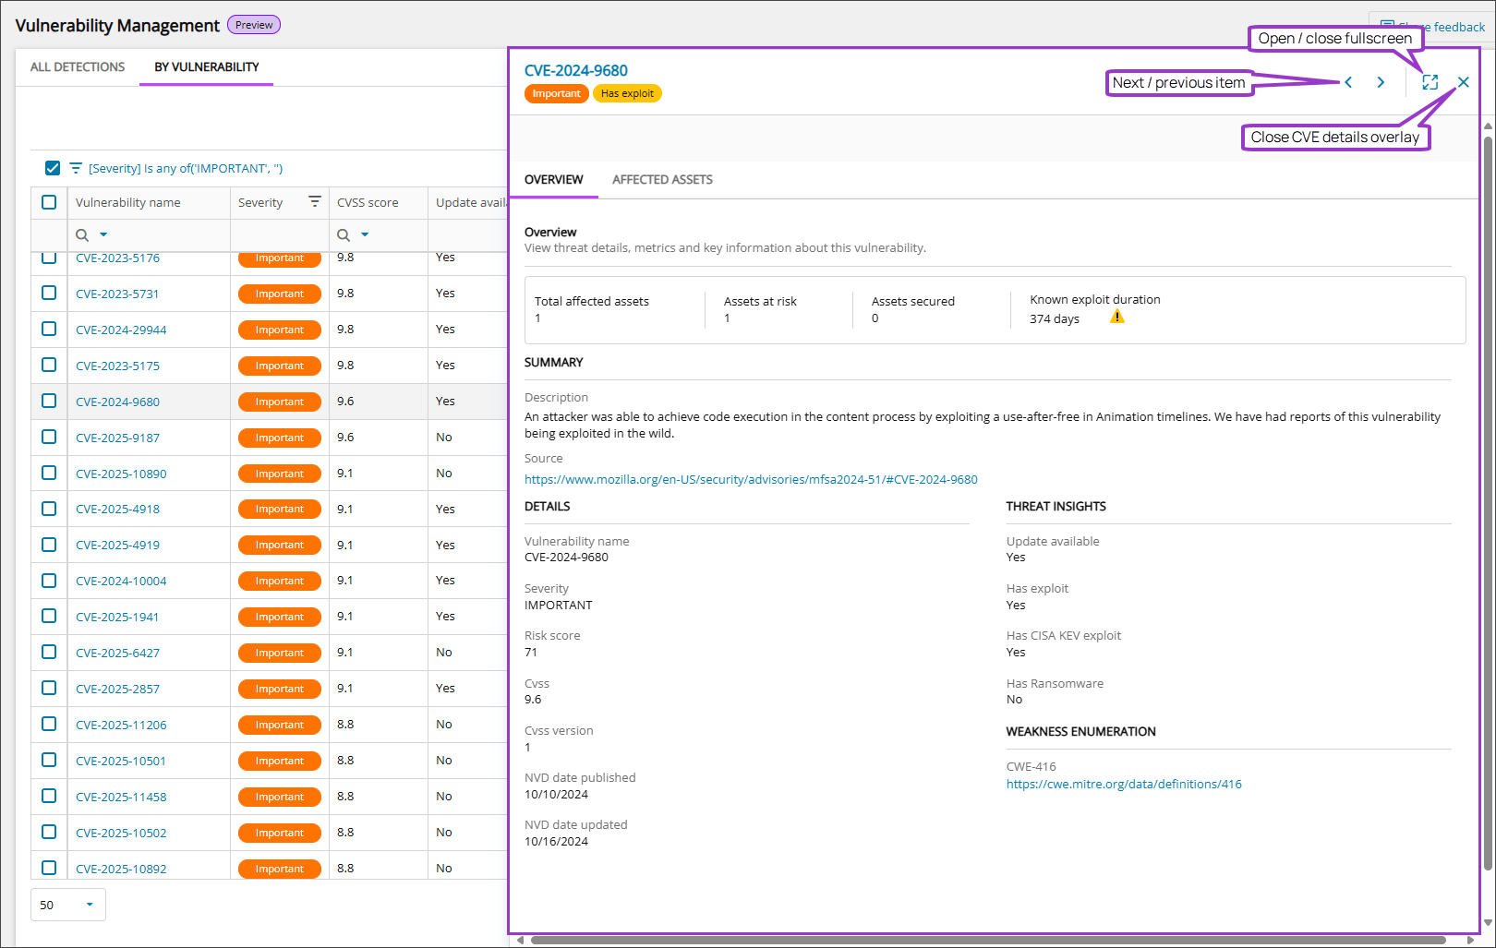The width and height of the screenshot is (1496, 948).
Task: Expand CVSS score search options dropdown arrow
Action: click(x=365, y=235)
